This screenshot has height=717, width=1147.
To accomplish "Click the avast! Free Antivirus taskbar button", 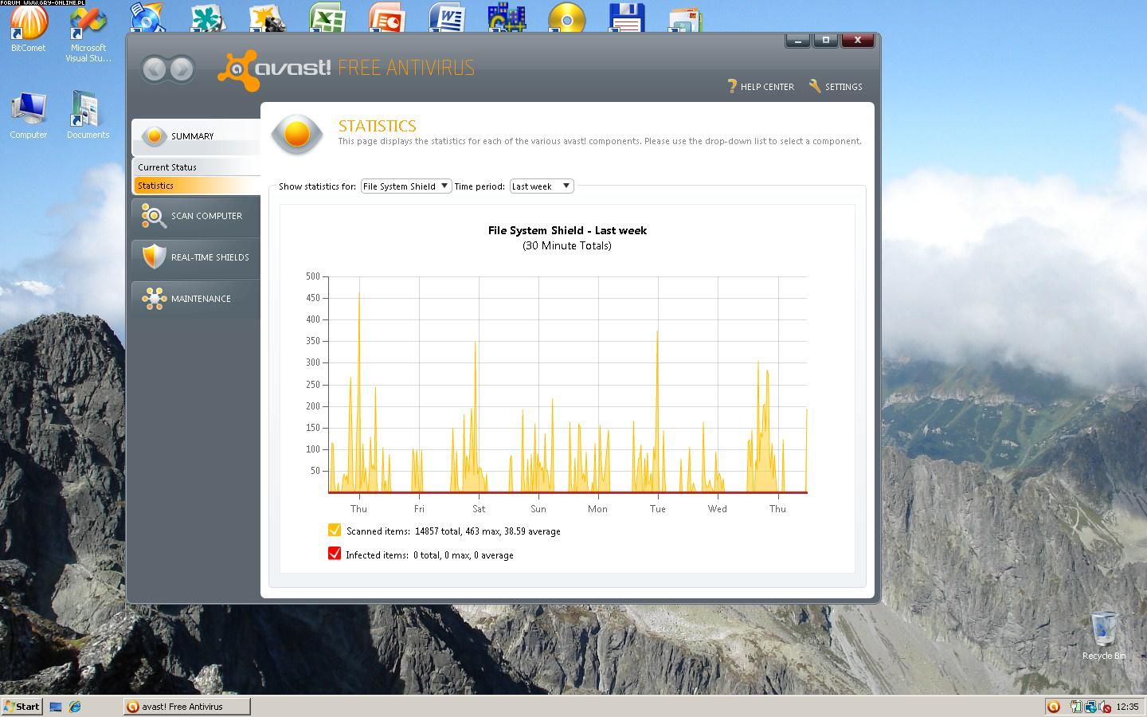I will pos(186,706).
